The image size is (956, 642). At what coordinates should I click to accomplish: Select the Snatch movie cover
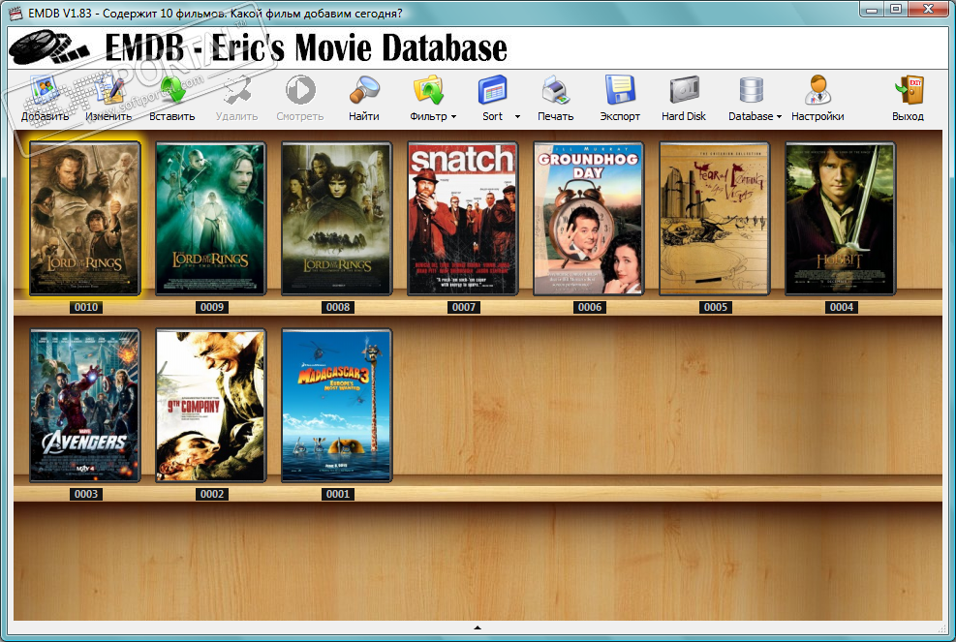[x=462, y=218]
